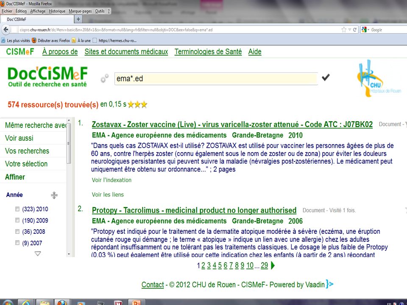Go to next results page arrow
Viewport: 407px width, 305px height.
pos(273,265)
